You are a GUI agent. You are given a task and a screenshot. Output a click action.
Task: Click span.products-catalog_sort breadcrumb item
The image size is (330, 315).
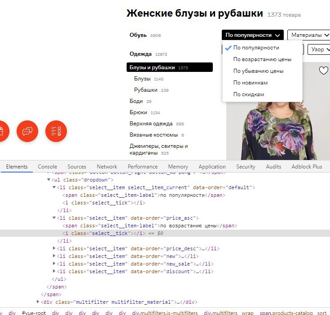click(x=293, y=313)
